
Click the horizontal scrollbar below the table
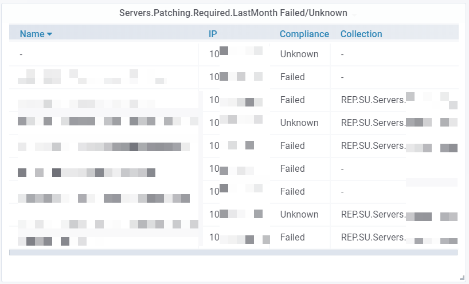[x=233, y=253]
